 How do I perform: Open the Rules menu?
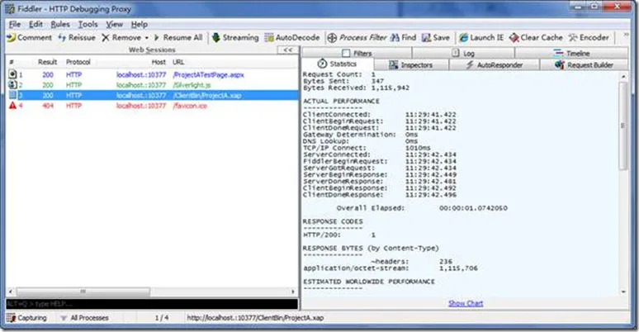60,25
